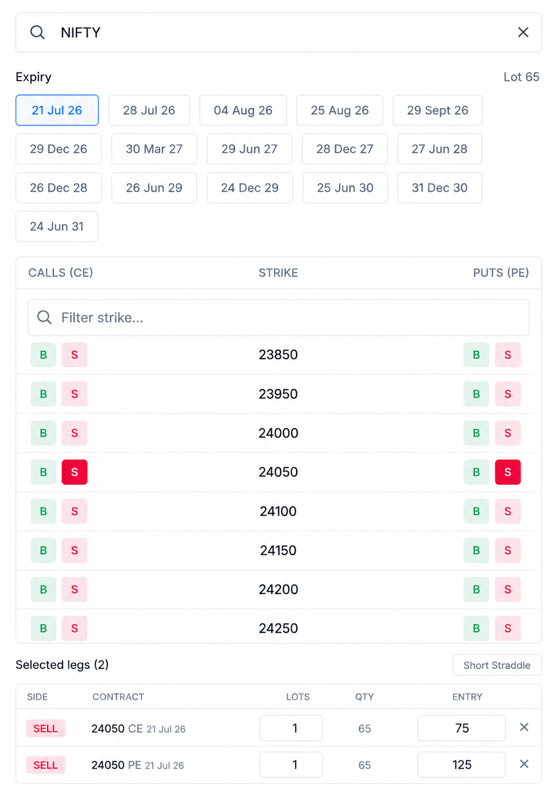557x790 pixels.
Task: Switch to the 30 Mar 27 expiry
Action: pyautogui.click(x=154, y=149)
